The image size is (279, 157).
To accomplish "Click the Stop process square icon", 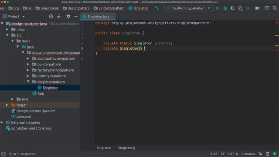I will click(248, 8).
